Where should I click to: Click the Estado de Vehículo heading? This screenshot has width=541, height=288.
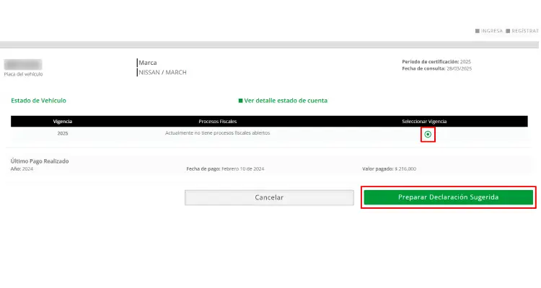point(38,101)
